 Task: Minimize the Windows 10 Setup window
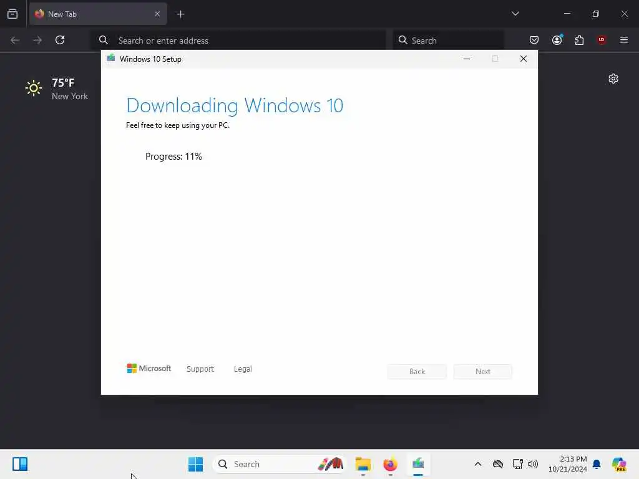click(x=467, y=59)
